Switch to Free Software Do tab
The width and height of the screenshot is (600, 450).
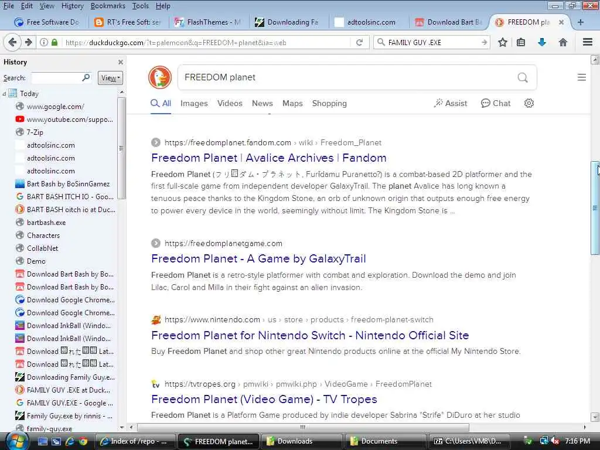click(x=47, y=22)
